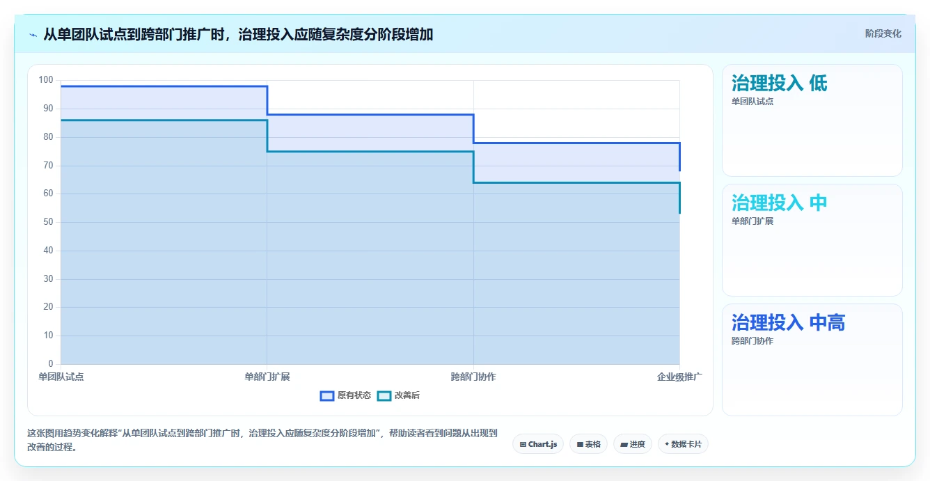Click the 跨部门协作 x-axis label
The image size is (930, 481).
tap(473, 377)
